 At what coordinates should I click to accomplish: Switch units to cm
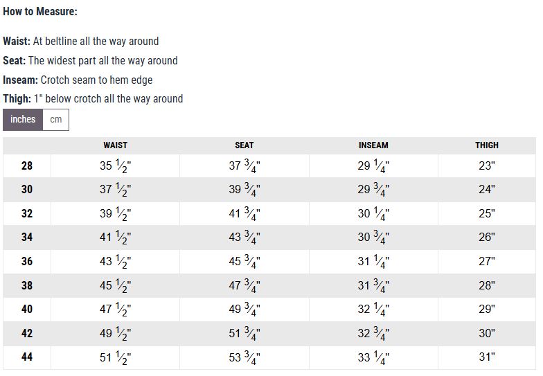[55, 119]
